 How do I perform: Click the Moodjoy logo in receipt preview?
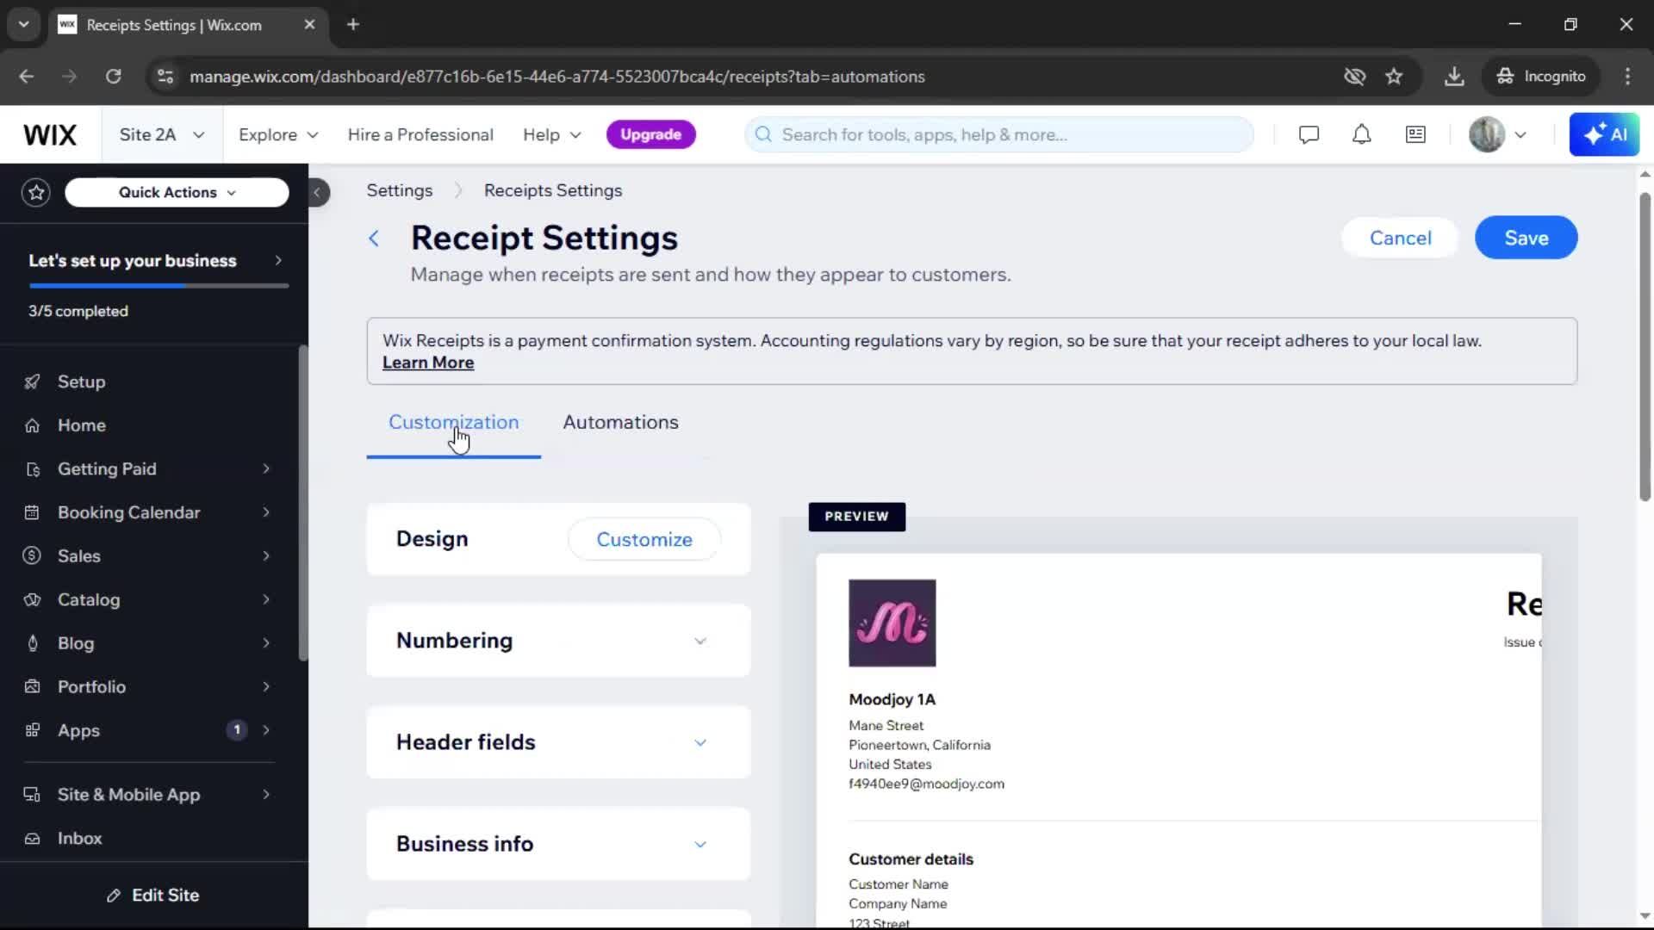892,623
